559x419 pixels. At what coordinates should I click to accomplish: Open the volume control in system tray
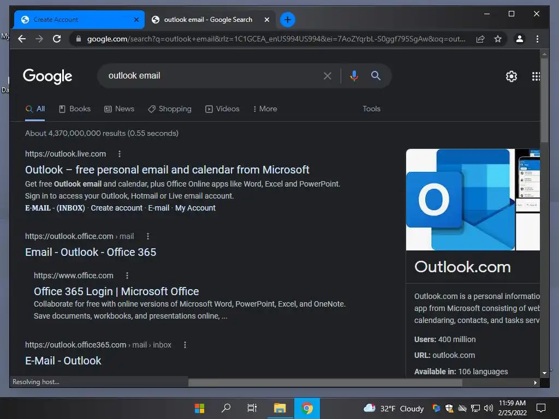489,408
